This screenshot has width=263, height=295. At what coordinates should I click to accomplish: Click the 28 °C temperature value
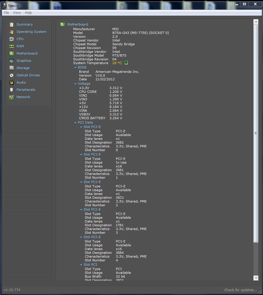pos(117,63)
